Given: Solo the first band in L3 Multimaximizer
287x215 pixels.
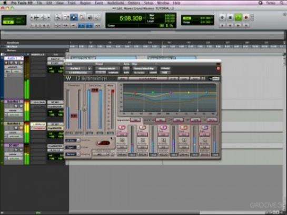Looking at the screenshot, I should [122, 127].
